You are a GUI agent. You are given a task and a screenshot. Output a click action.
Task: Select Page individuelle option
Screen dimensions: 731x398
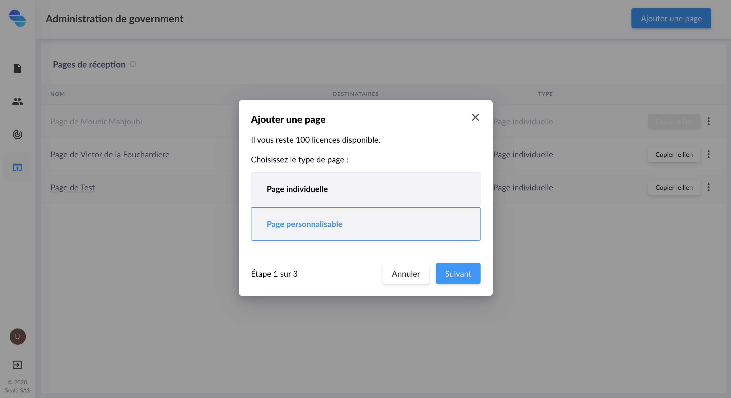(x=365, y=189)
